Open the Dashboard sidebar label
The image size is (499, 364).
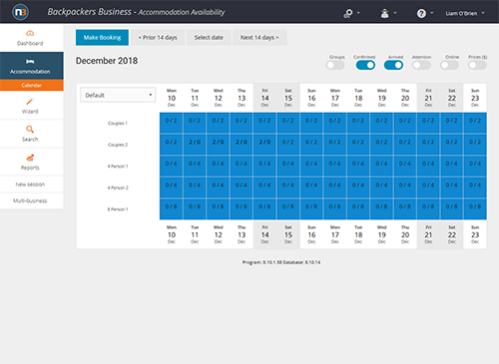click(30, 43)
